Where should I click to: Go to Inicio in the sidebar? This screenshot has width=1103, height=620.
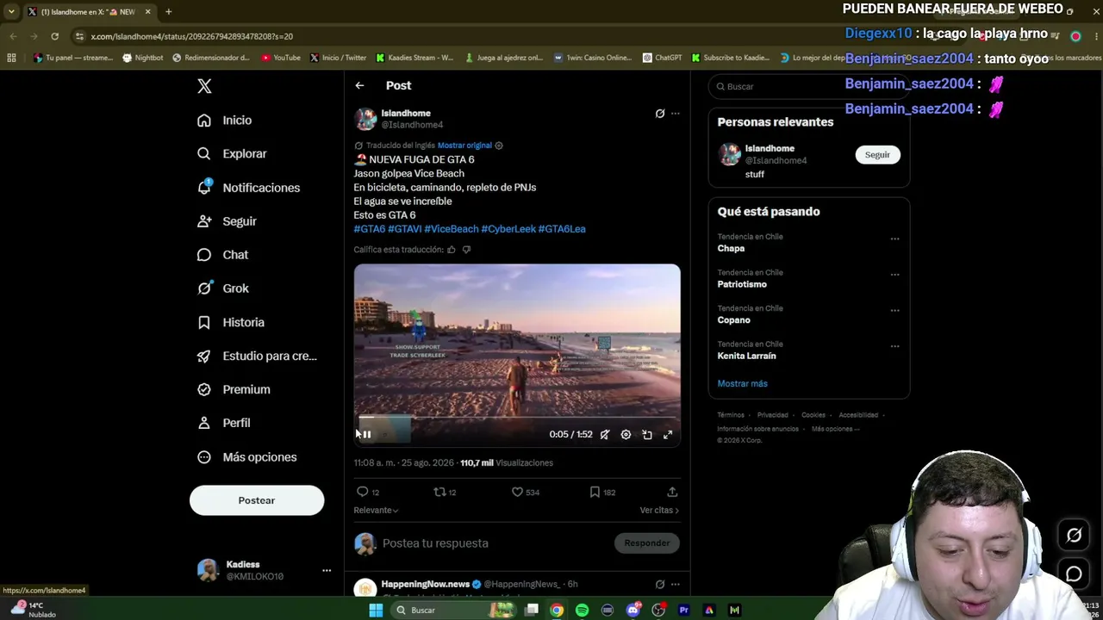[x=224, y=121]
